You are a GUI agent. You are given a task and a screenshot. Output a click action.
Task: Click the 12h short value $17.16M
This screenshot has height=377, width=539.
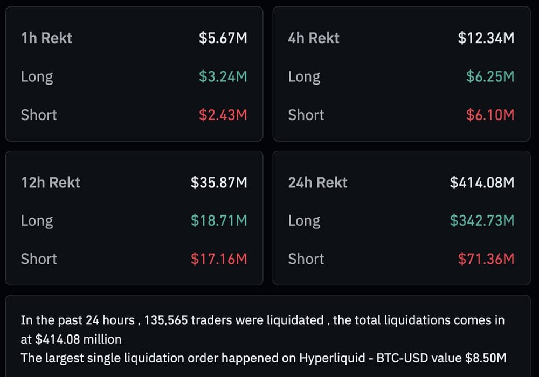(x=219, y=259)
